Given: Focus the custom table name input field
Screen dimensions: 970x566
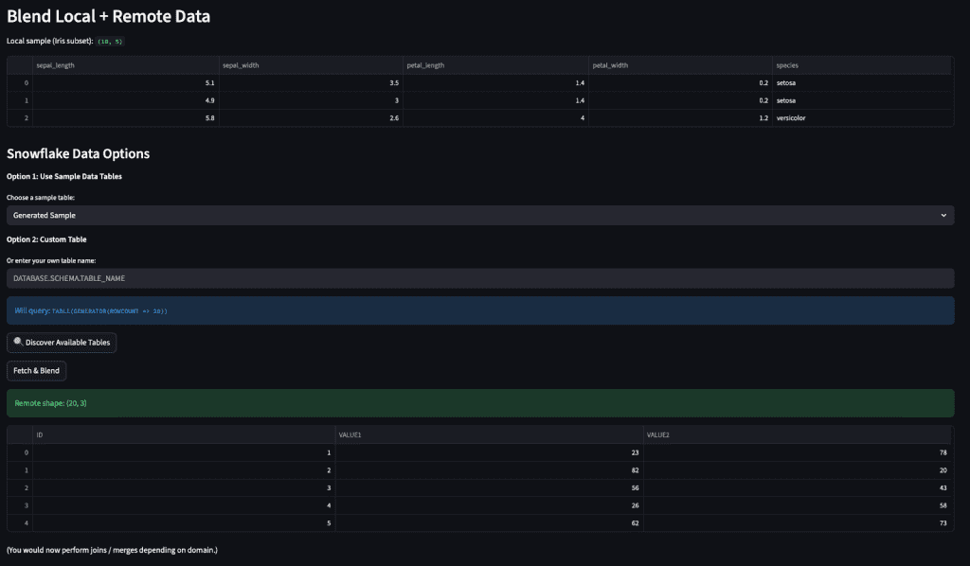Looking at the screenshot, I should [479, 279].
